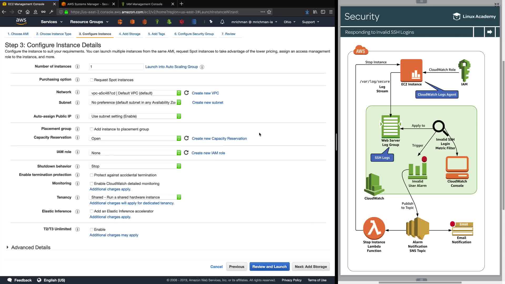The width and height of the screenshot is (505, 284).
Task: Enable CloudWatch detailed monitoring checkbox
Action: click(x=92, y=184)
